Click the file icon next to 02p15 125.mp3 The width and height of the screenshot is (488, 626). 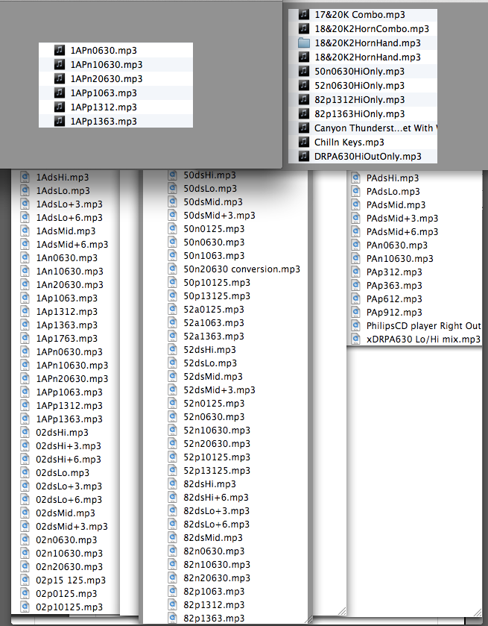coord(25,580)
